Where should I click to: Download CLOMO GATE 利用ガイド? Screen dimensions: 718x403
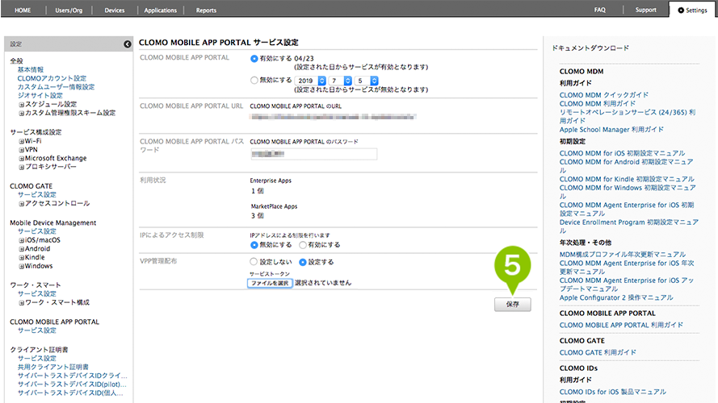point(598,352)
